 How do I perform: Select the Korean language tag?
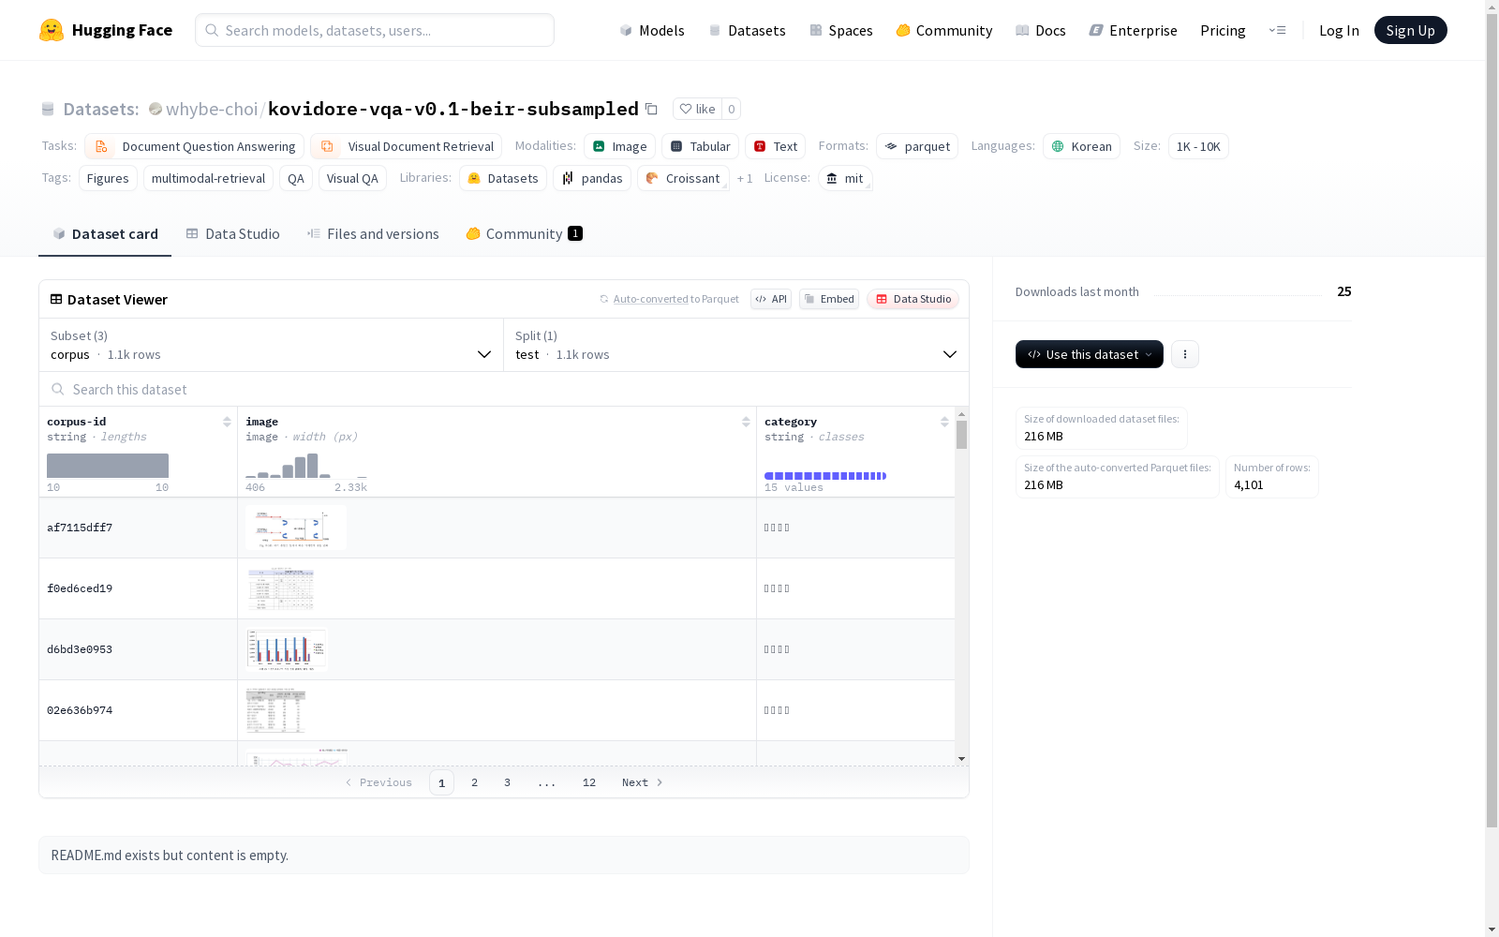click(1081, 146)
